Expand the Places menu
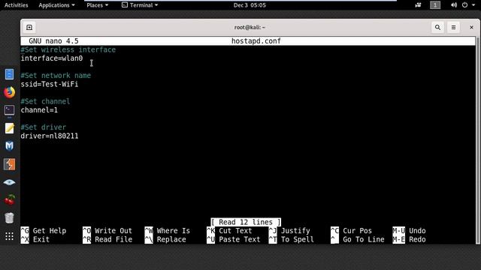481x270 pixels. (x=98, y=5)
